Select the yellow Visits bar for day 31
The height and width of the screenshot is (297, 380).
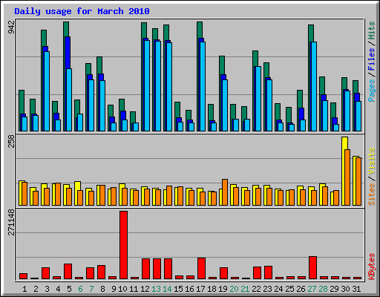355,181
